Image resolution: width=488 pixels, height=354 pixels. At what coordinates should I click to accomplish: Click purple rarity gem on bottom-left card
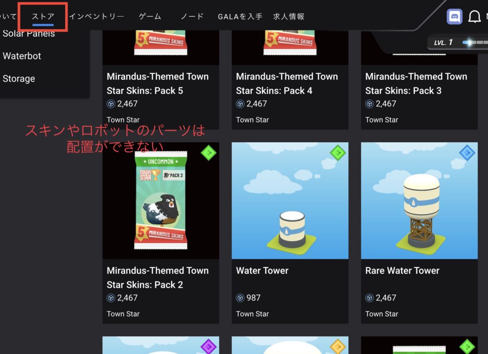[x=209, y=346]
